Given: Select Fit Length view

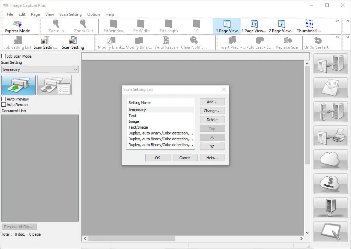Looking at the screenshot, I should tap(169, 26).
